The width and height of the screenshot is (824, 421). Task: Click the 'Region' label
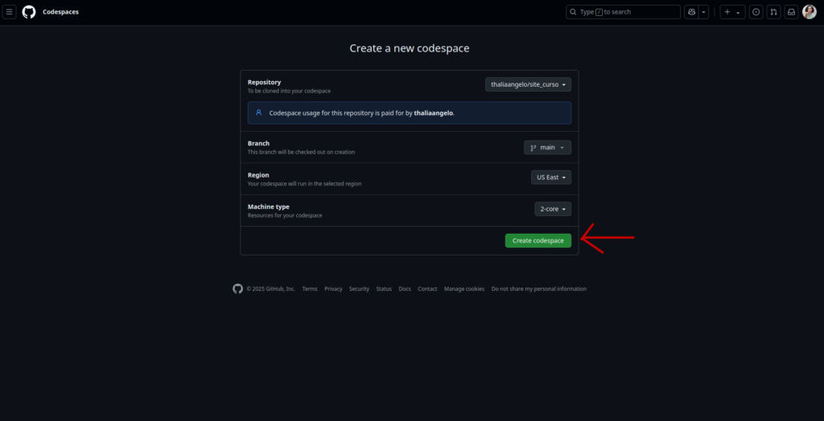(258, 175)
